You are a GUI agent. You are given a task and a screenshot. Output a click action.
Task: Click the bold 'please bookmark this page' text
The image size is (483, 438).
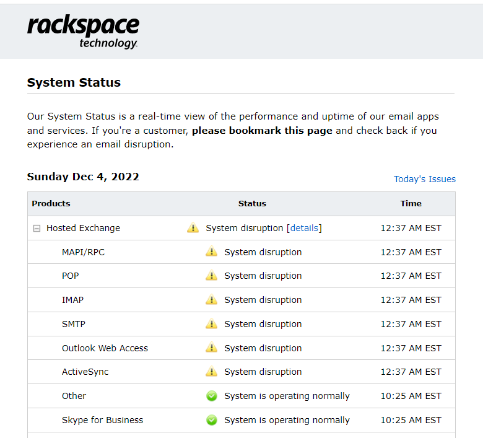pos(262,131)
